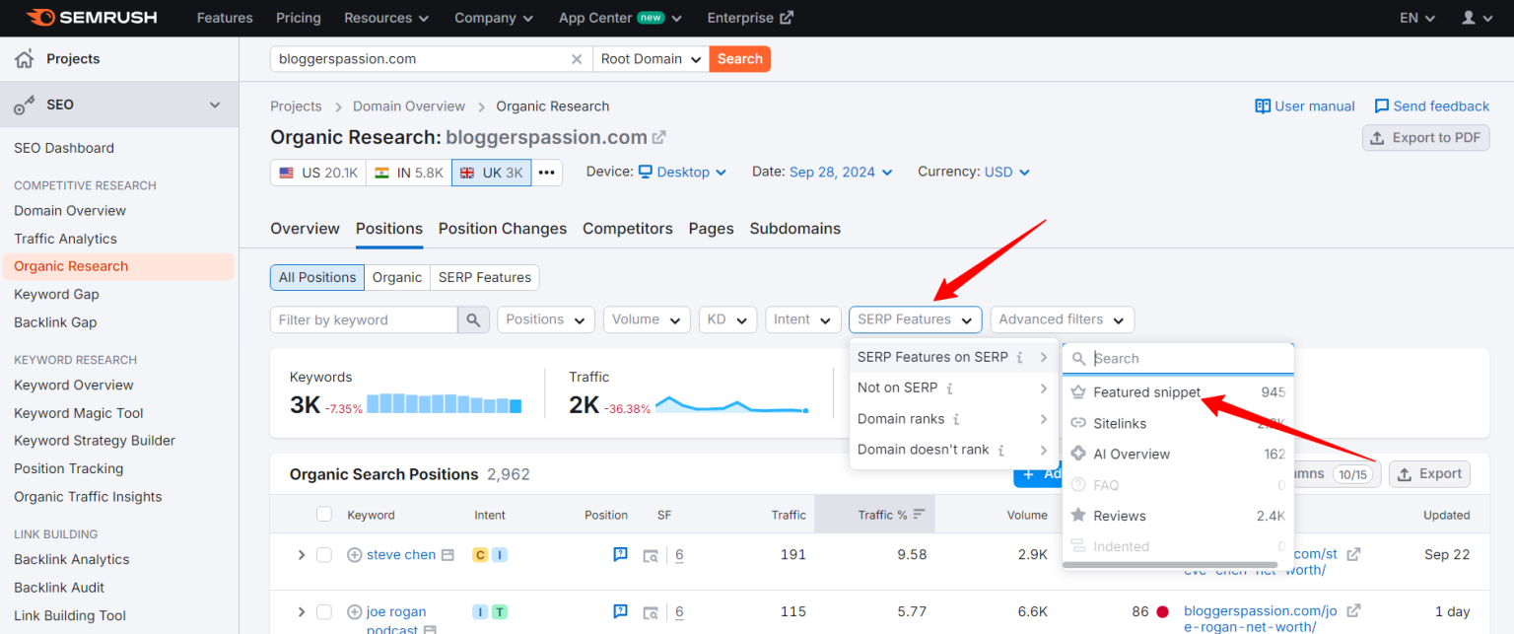Toggle the IN country filter chip

coord(408,172)
